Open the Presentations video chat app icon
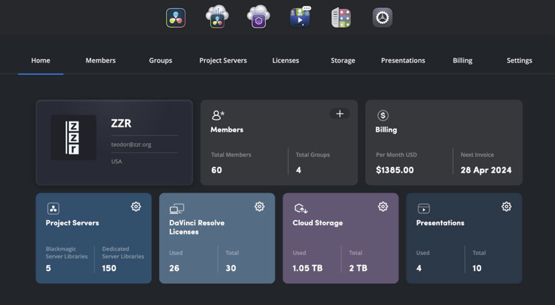The width and height of the screenshot is (555, 305). pos(300,17)
